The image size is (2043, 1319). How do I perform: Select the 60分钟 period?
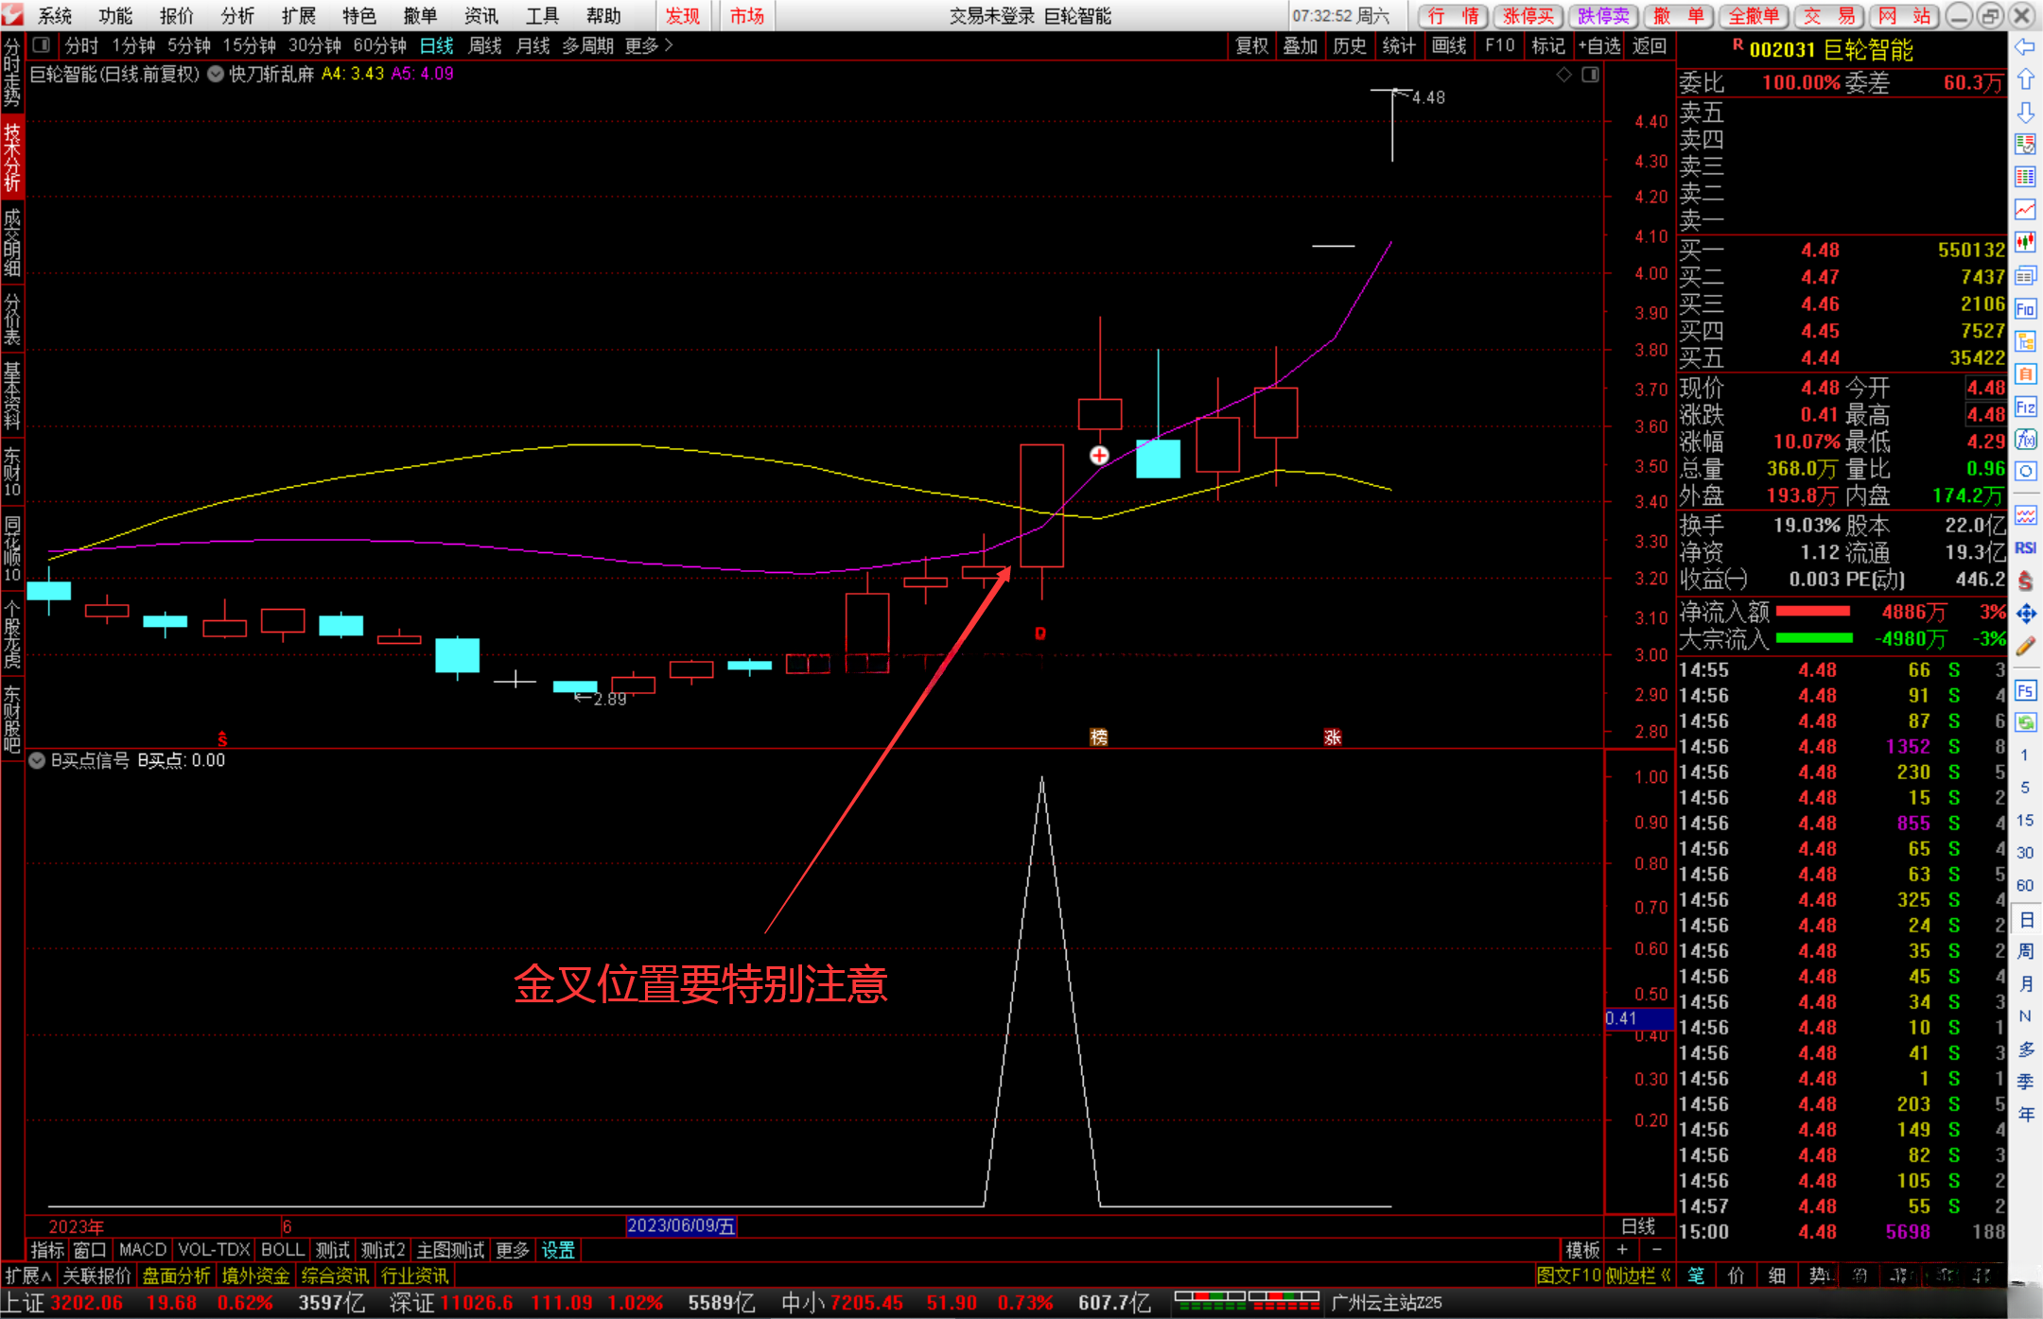(x=379, y=45)
